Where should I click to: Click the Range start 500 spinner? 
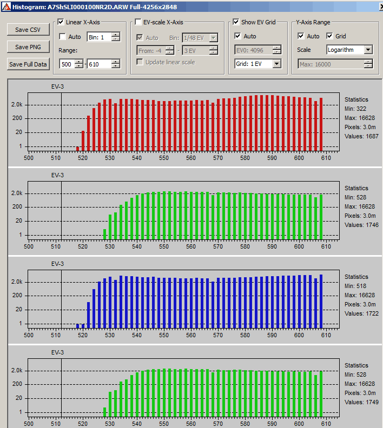click(x=80, y=64)
